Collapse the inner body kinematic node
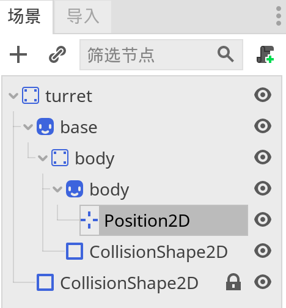 click(x=57, y=189)
